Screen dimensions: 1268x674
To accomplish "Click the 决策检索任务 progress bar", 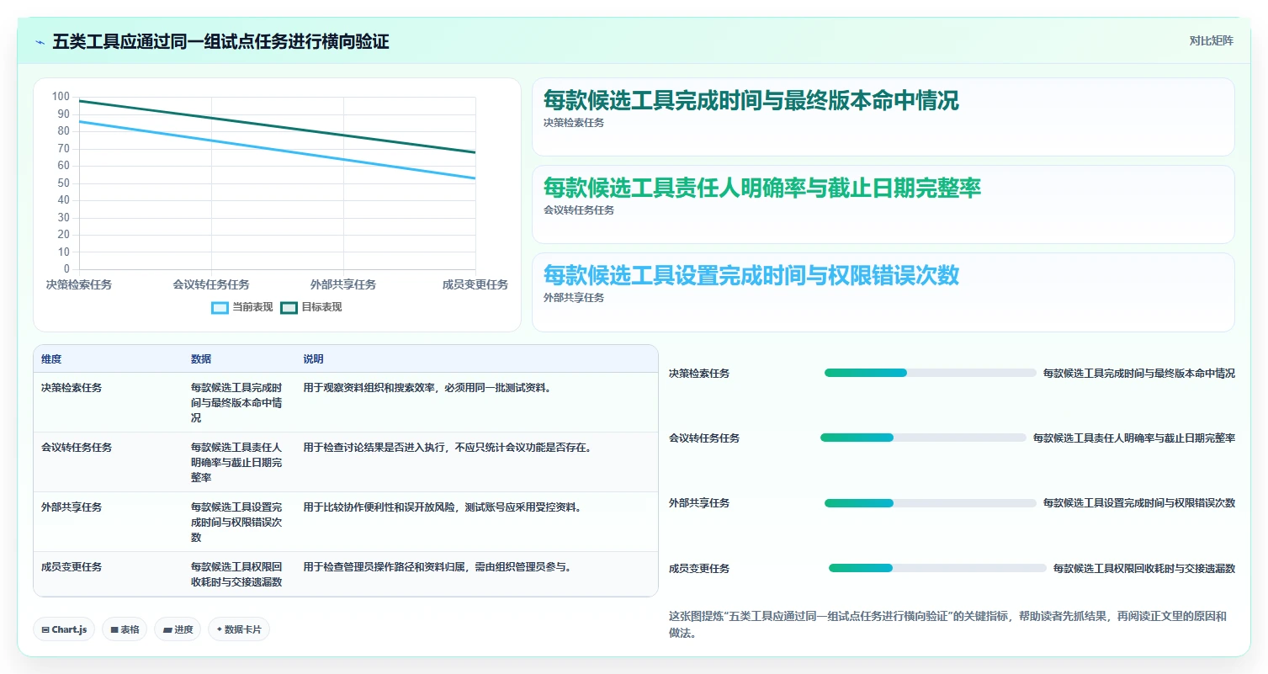I will click(x=930, y=373).
